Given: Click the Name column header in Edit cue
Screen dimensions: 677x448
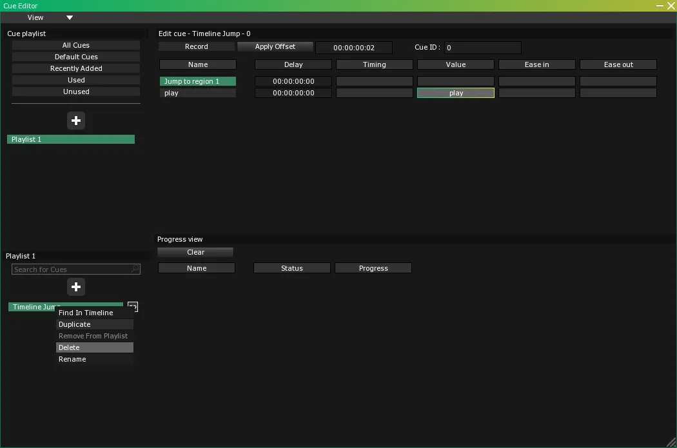Looking at the screenshot, I should point(198,64).
